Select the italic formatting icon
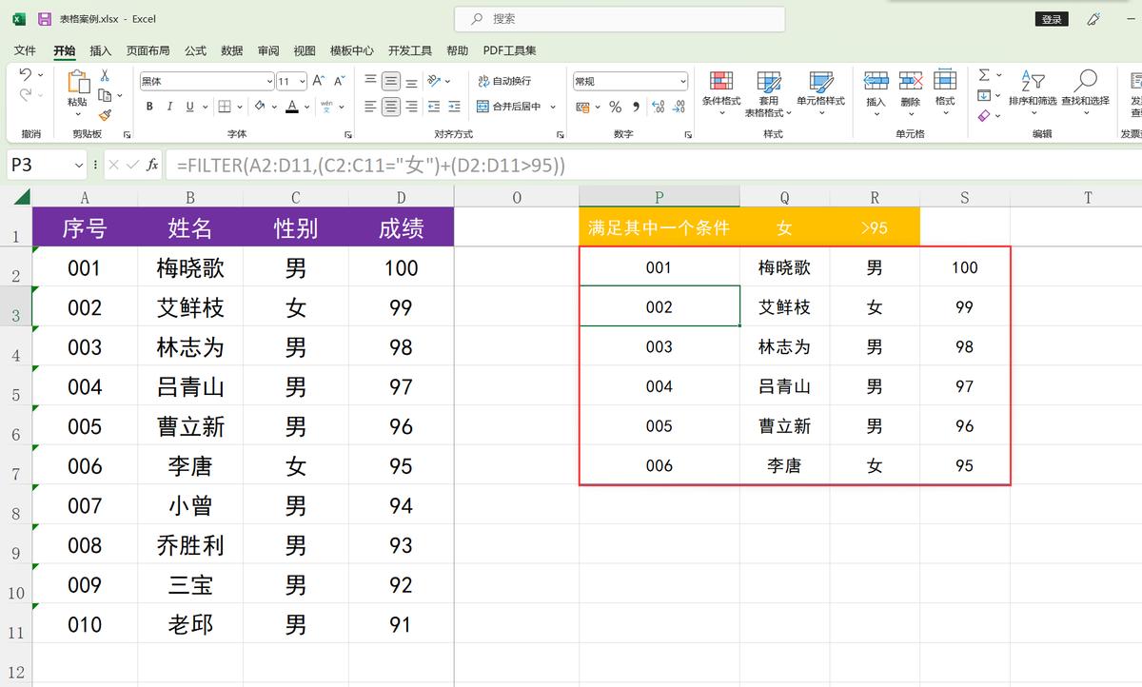1142x687 pixels. (169, 107)
